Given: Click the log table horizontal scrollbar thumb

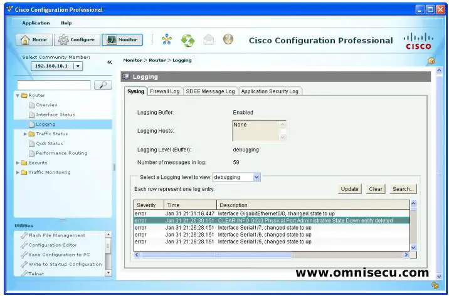Looking at the screenshot, I should click(x=216, y=255).
